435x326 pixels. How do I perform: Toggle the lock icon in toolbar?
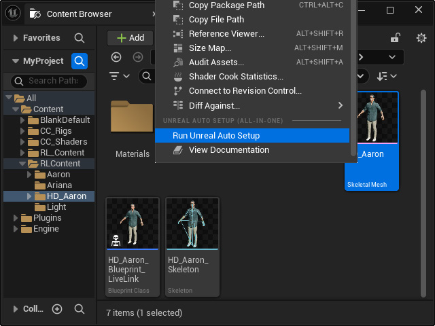[x=396, y=38]
